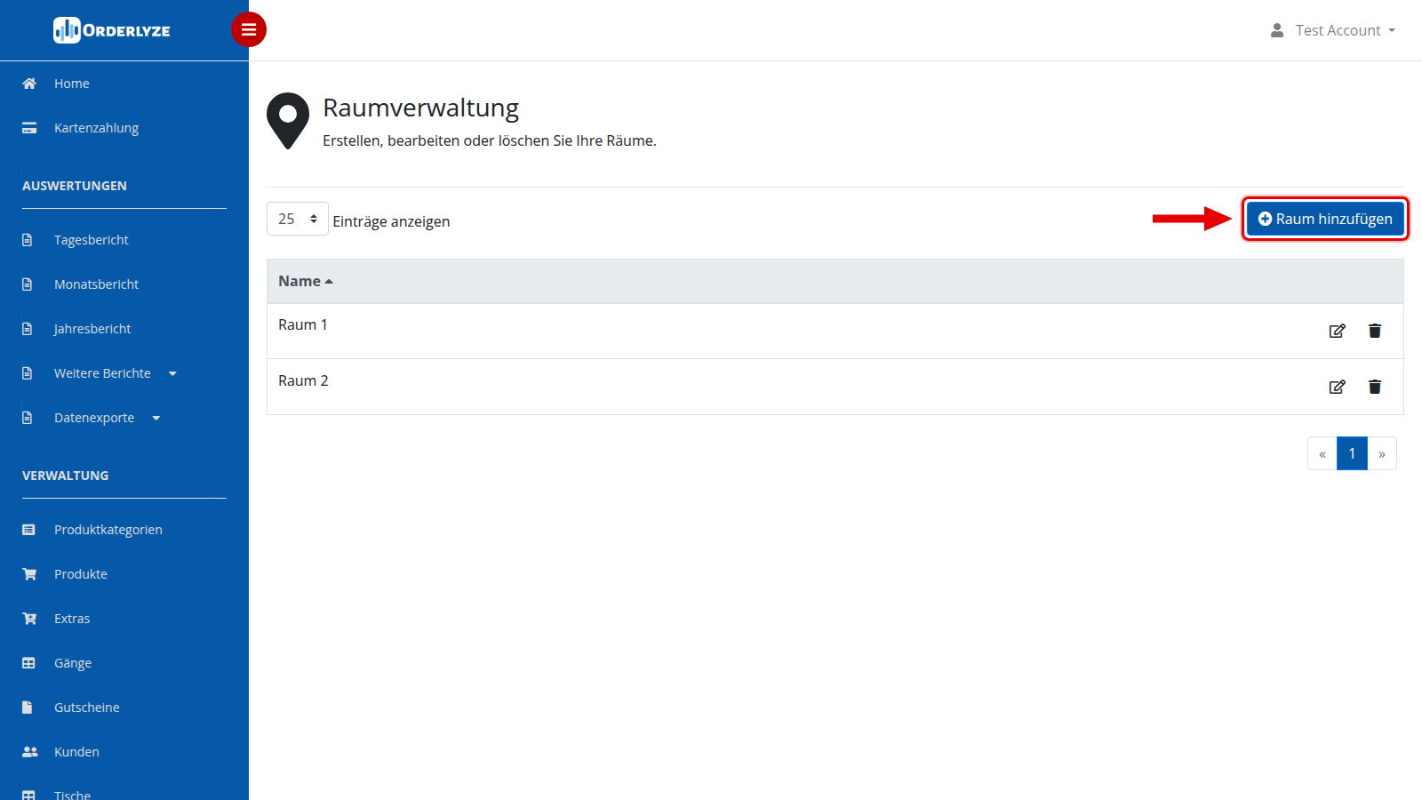The width and height of the screenshot is (1422, 800).
Task: Click the AUSWERTUNGEN section header
Action: pos(75,186)
